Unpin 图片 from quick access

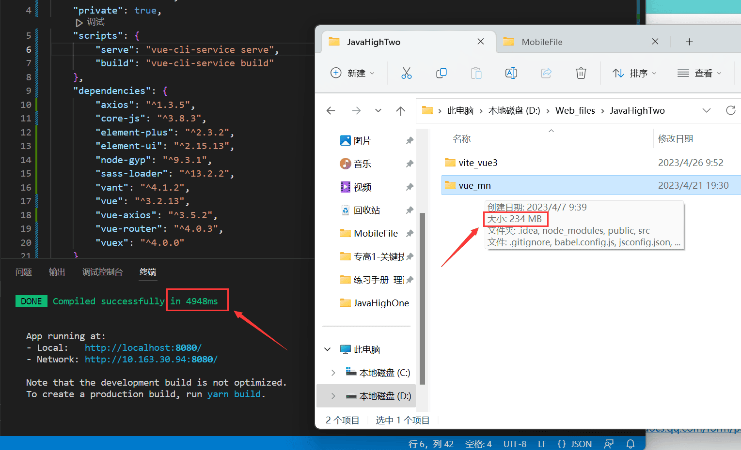point(410,140)
